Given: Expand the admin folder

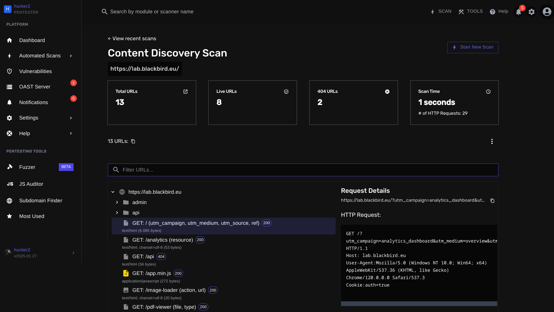Looking at the screenshot, I should point(117,202).
